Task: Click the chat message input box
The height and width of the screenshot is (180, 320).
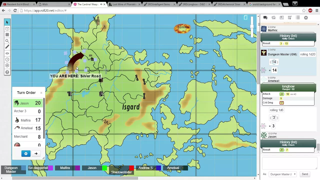Action: (x=289, y=164)
